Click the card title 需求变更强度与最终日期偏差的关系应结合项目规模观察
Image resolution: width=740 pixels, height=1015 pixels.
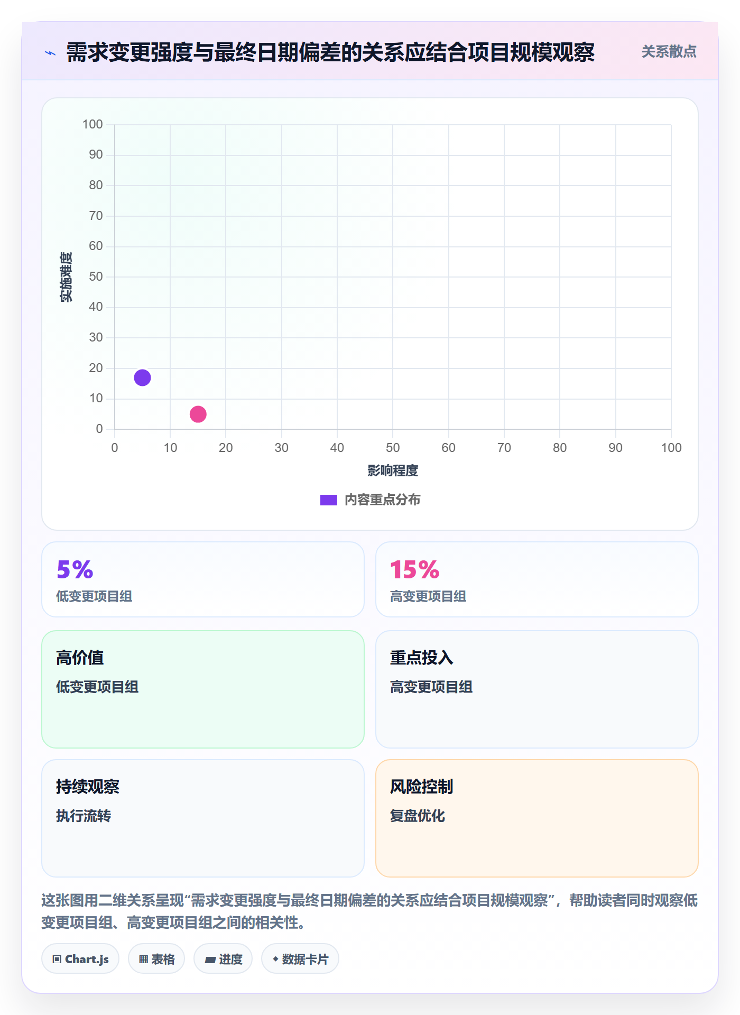pyautogui.click(x=330, y=52)
